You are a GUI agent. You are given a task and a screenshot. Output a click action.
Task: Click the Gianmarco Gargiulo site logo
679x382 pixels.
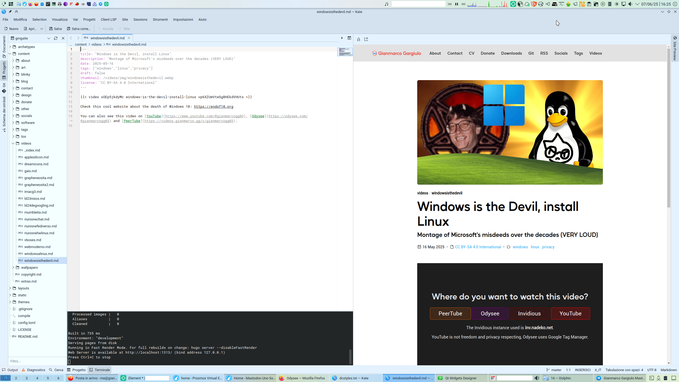tap(397, 53)
